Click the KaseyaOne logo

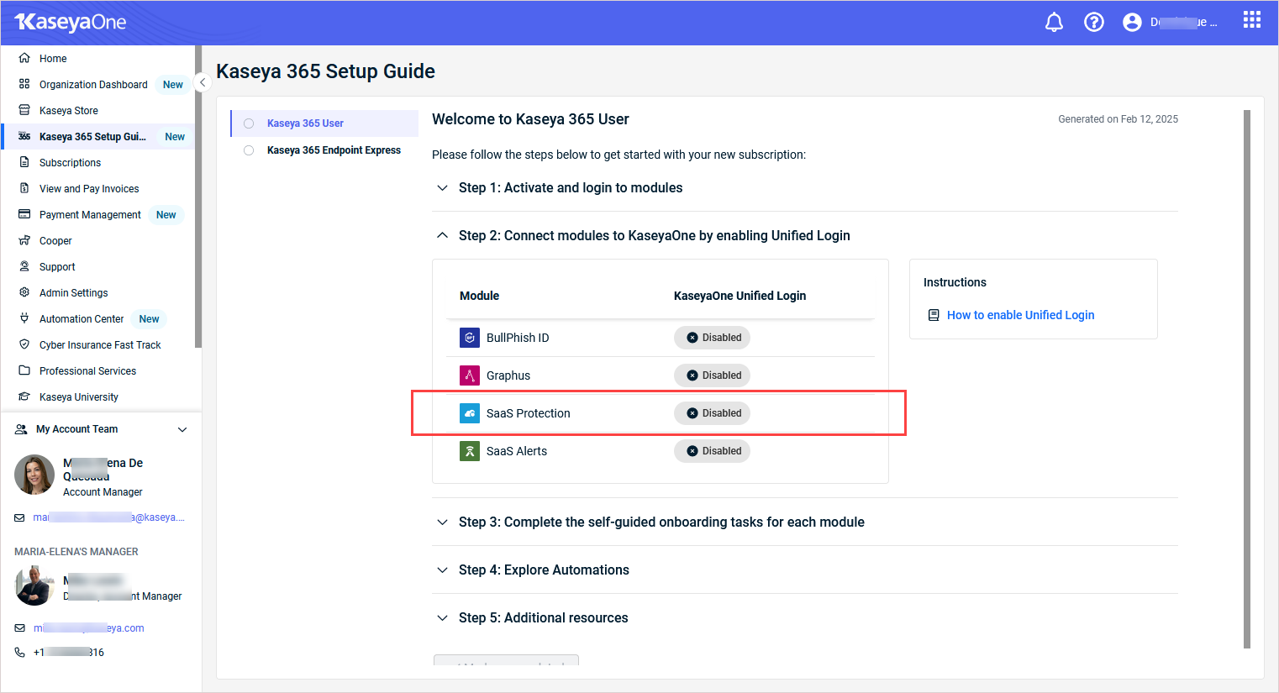[71, 22]
